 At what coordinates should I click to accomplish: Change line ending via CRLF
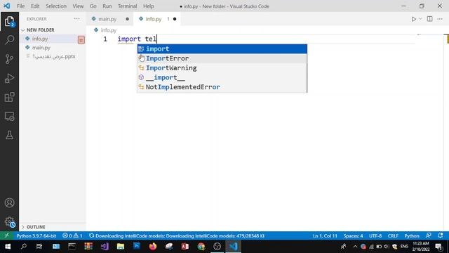[x=393, y=236]
